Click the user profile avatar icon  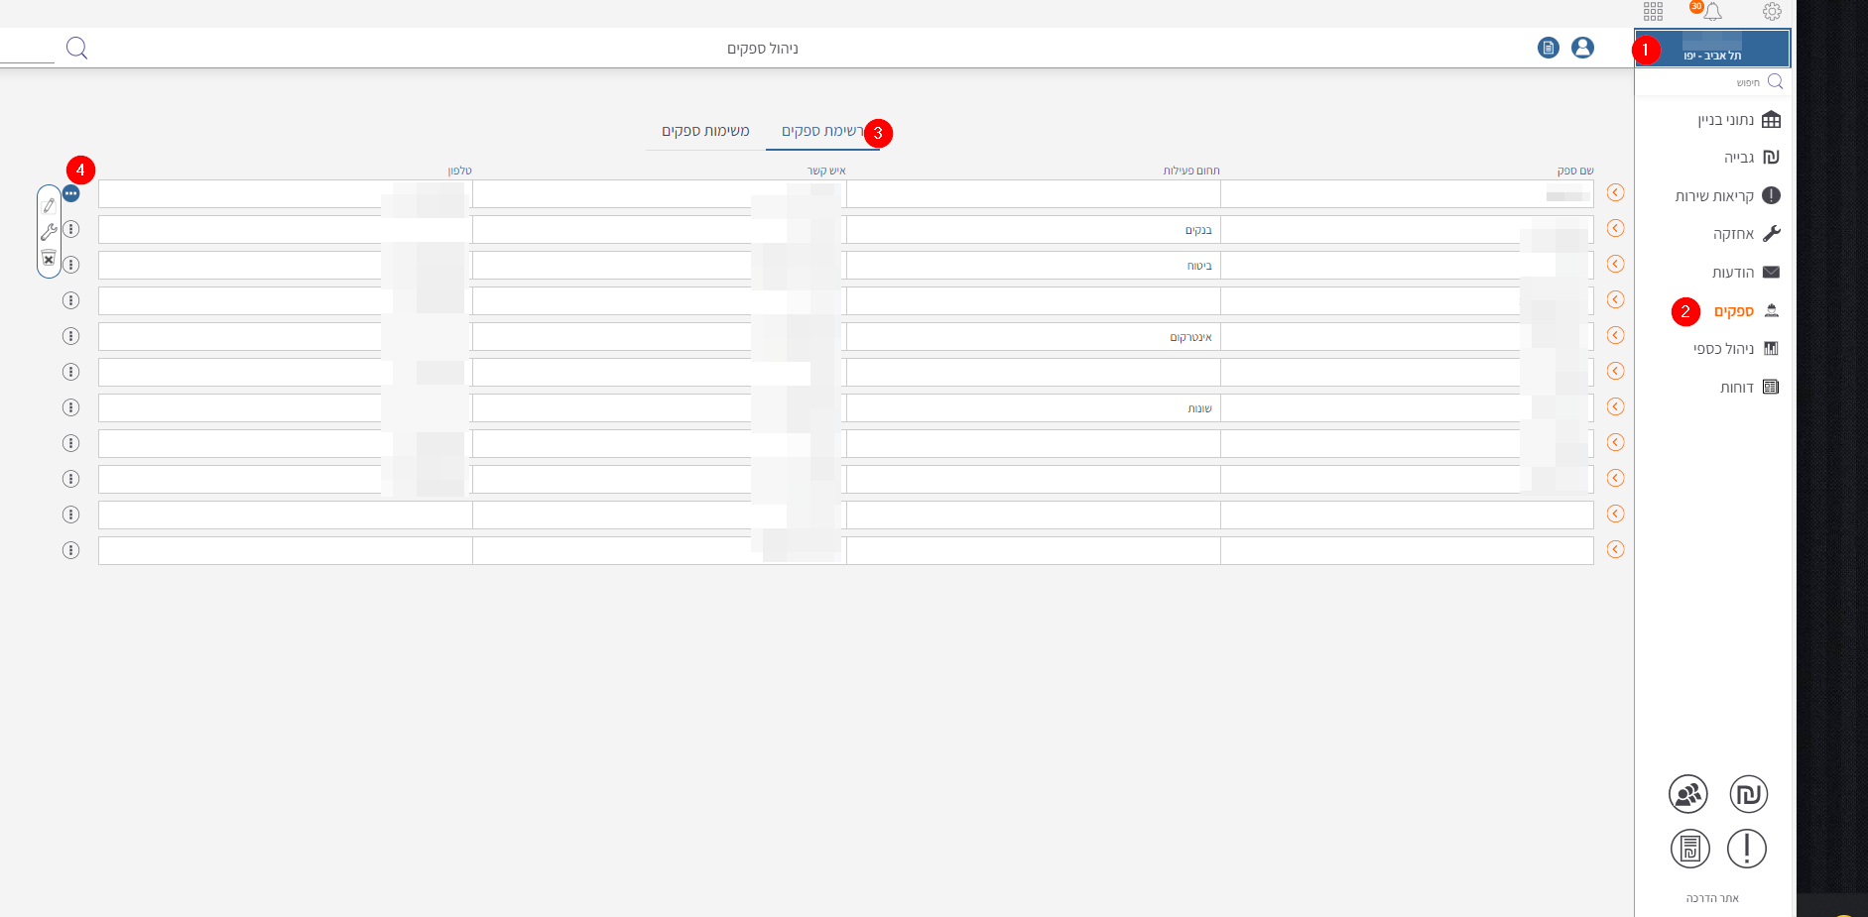click(x=1582, y=48)
